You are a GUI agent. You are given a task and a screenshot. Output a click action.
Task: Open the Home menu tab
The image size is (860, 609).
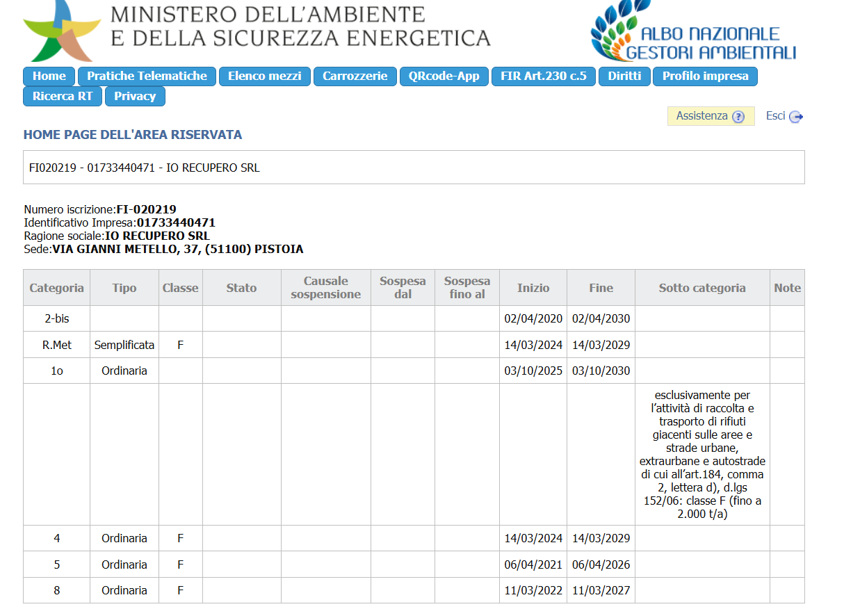click(x=49, y=76)
